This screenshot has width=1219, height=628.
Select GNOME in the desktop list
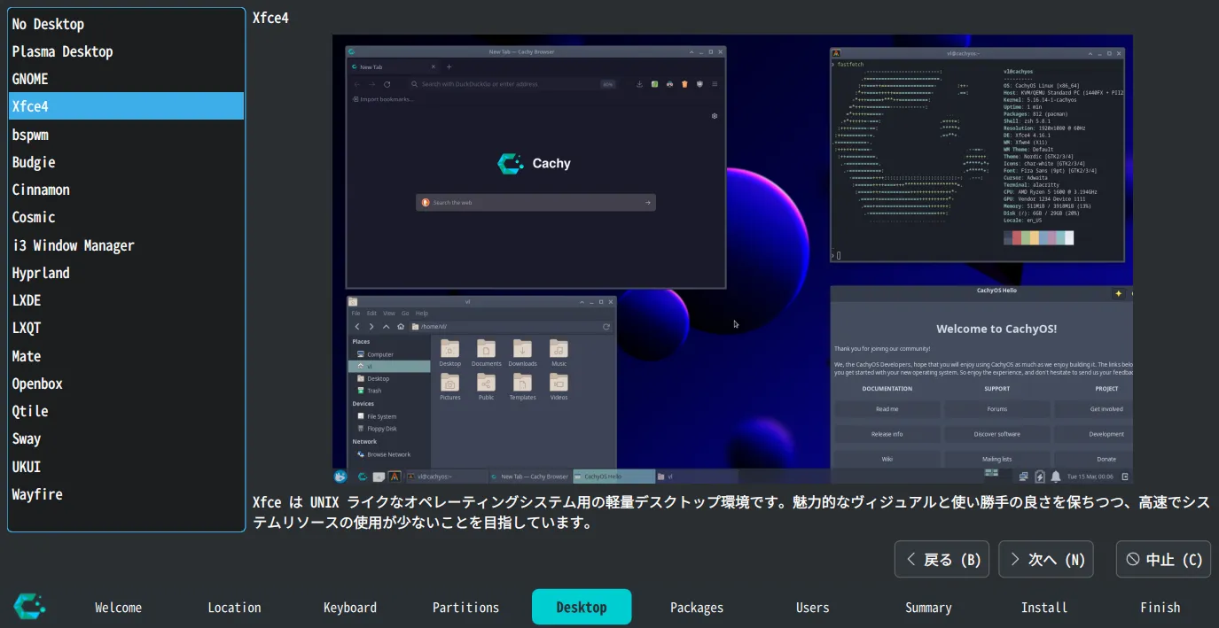click(x=126, y=79)
